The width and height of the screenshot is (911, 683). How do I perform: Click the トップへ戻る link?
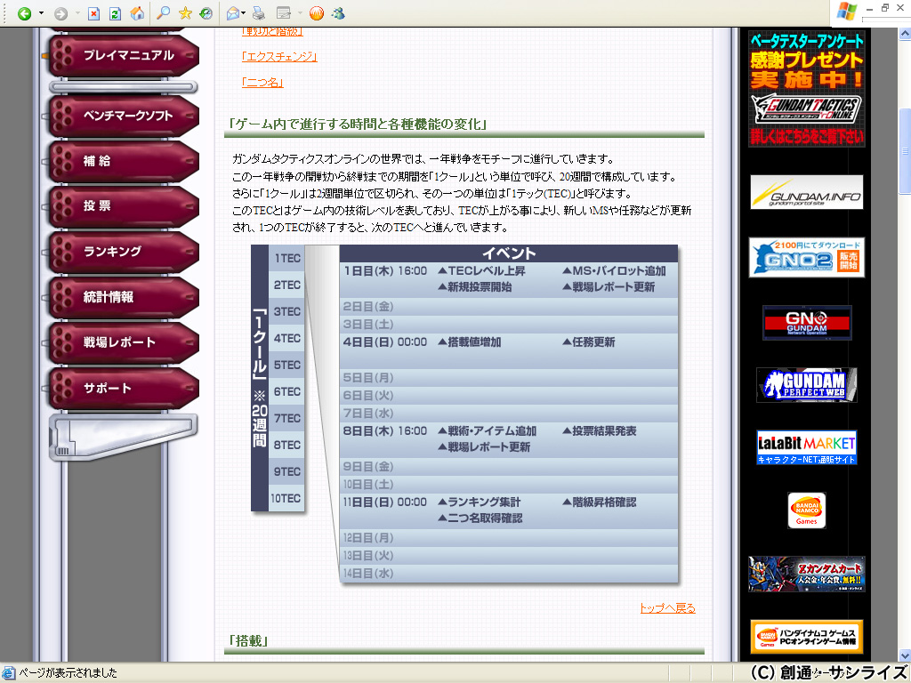[667, 608]
